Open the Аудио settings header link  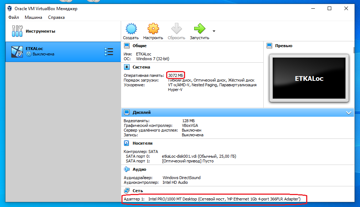[139, 169]
